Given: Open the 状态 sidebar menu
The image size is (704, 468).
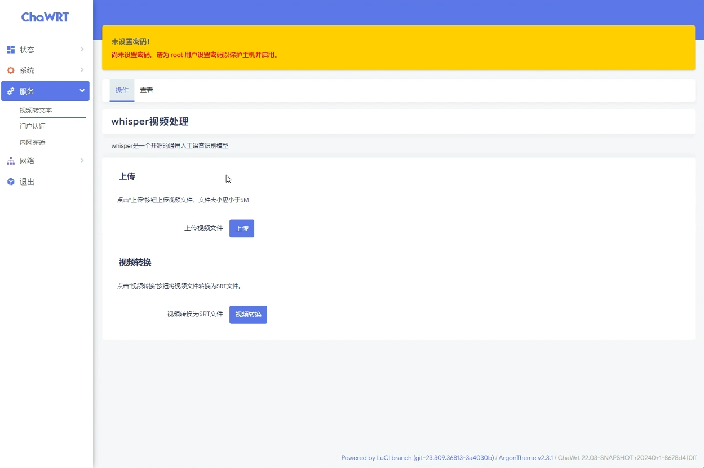Looking at the screenshot, I should (45, 50).
